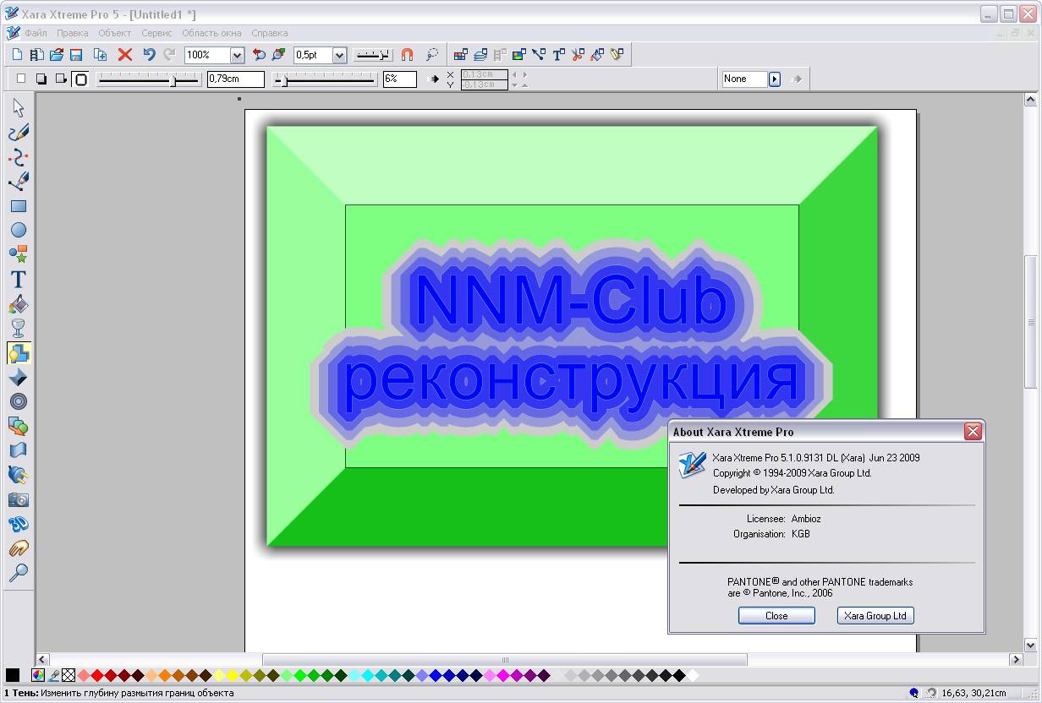Select the Pen tool

pyautogui.click(x=19, y=182)
